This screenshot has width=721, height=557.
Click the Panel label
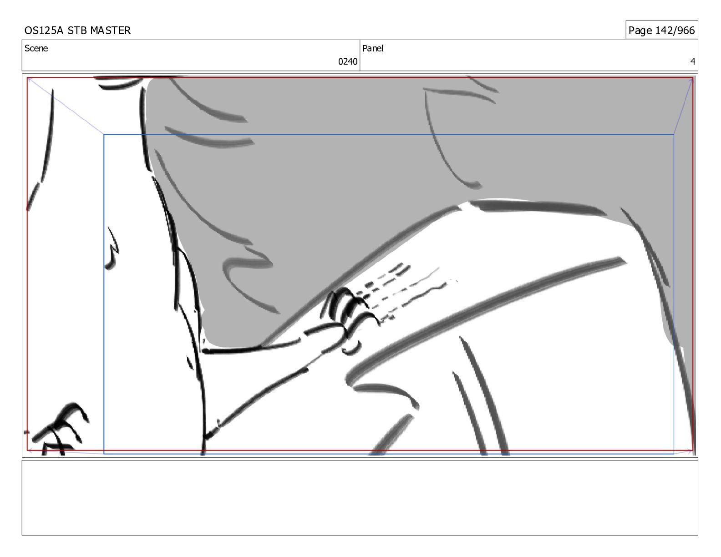tap(373, 48)
